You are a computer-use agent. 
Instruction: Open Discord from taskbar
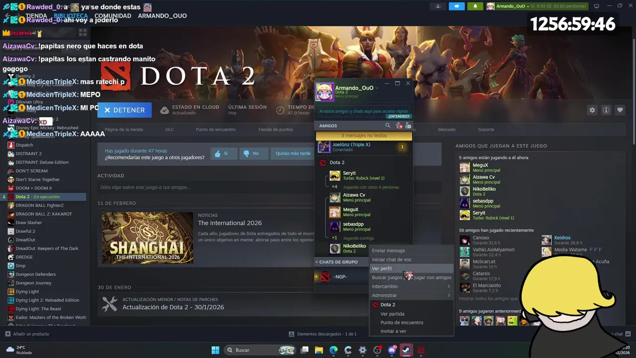click(x=392, y=350)
